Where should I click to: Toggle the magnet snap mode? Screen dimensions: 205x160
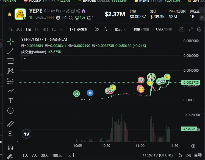[x=10, y=147]
